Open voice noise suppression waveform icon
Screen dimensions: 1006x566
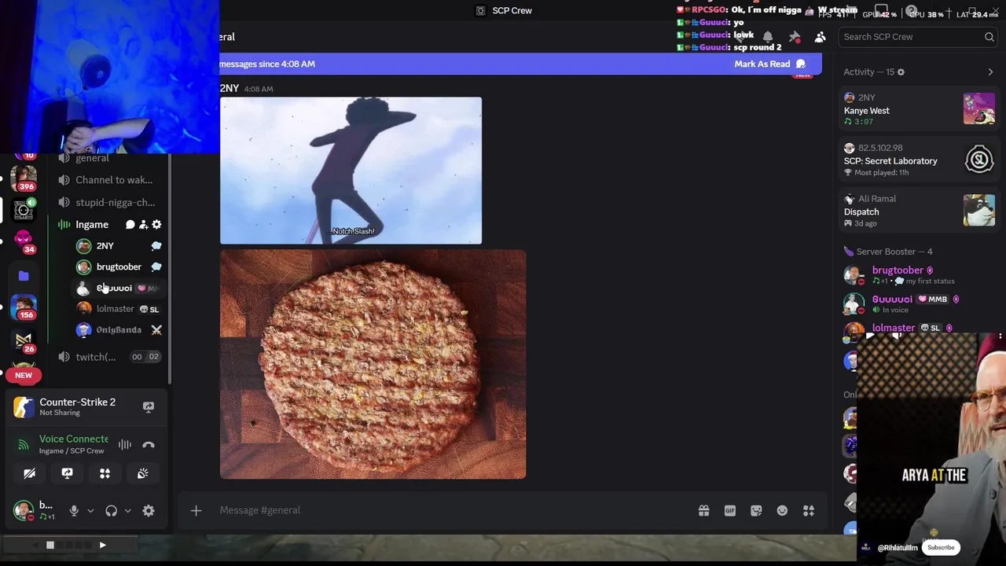pyautogui.click(x=125, y=445)
